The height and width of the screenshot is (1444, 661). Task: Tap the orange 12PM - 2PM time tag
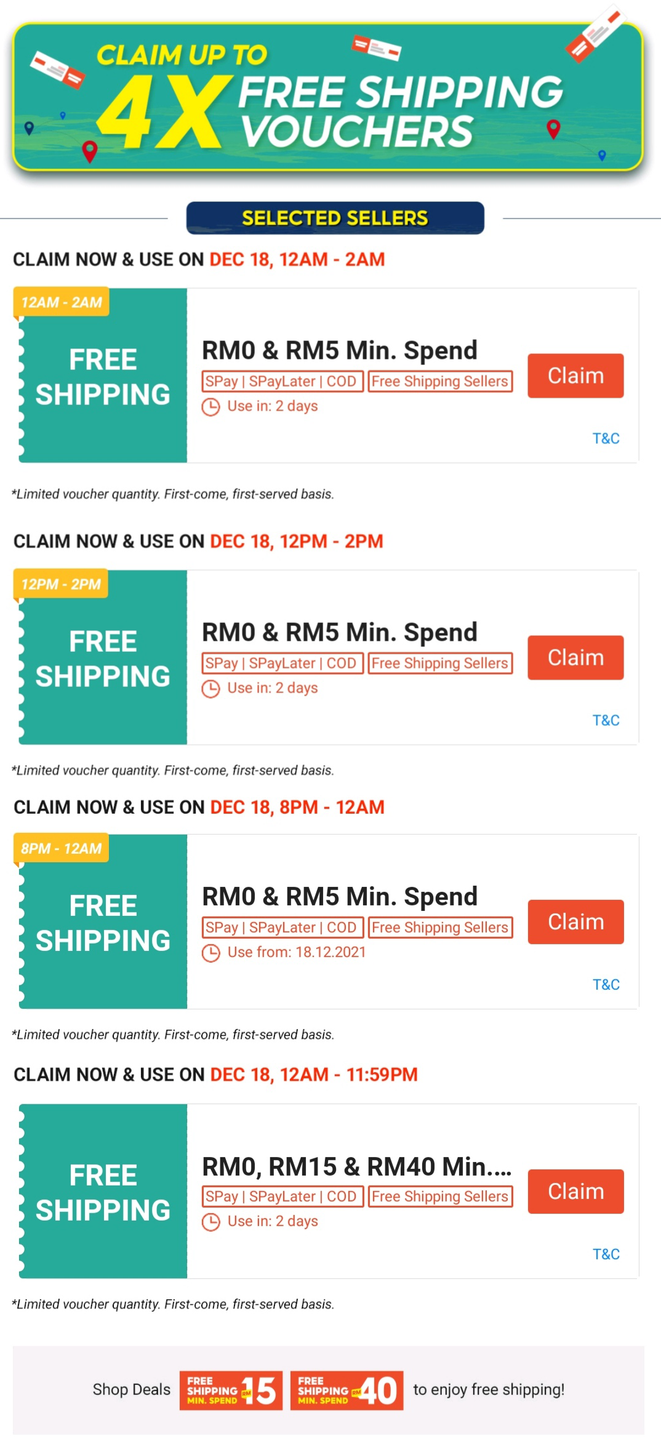[60, 584]
